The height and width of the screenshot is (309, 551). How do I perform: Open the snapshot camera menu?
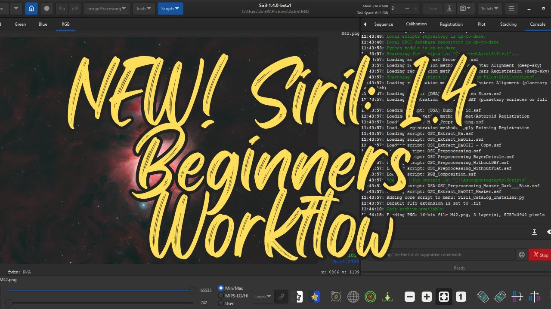coord(465,8)
